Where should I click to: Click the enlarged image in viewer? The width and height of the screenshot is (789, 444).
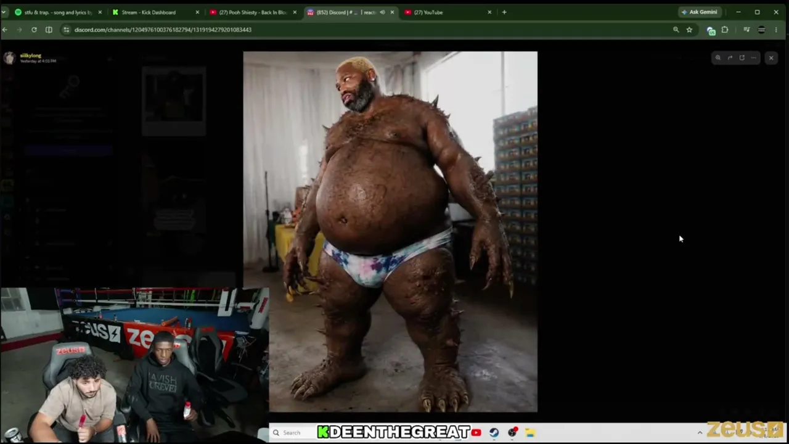390,231
